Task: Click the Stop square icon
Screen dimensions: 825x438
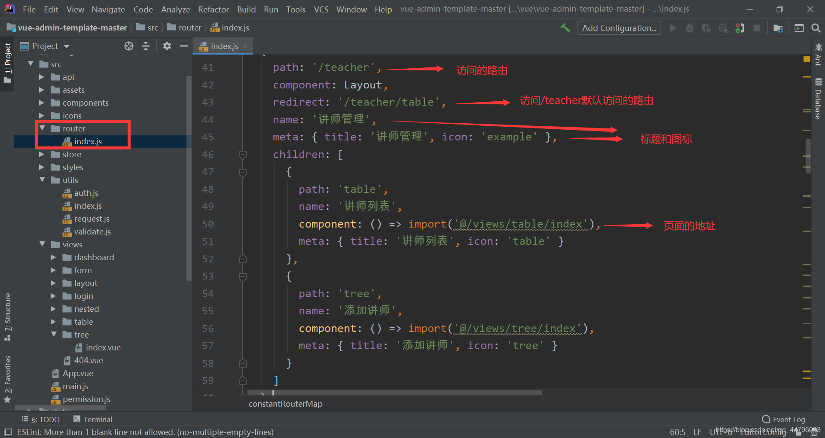Action: [757, 28]
